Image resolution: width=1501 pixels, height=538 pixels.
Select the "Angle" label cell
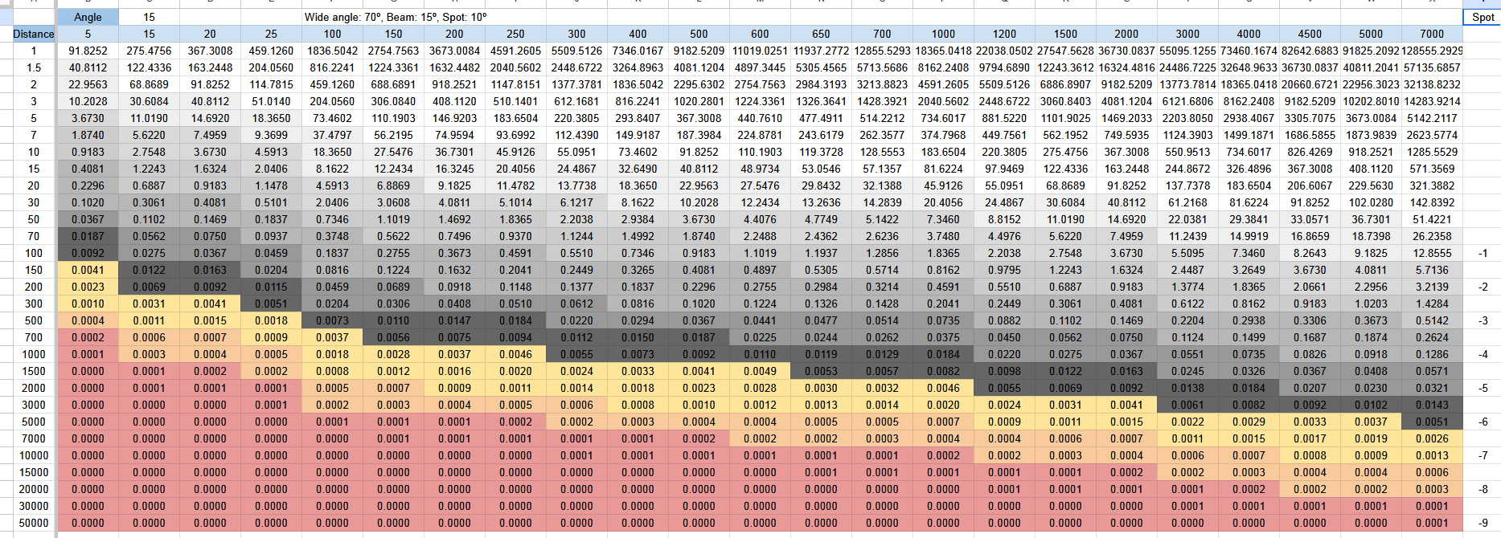[88, 17]
